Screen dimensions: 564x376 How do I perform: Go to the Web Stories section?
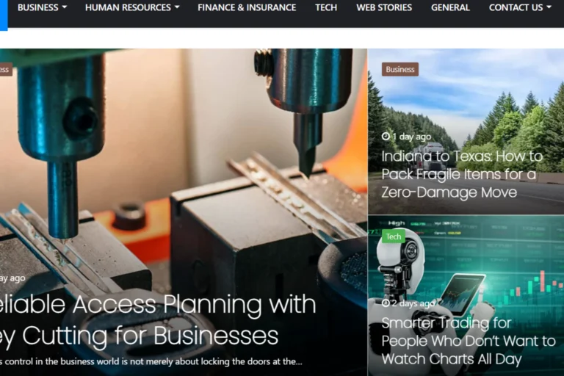(384, 7)
